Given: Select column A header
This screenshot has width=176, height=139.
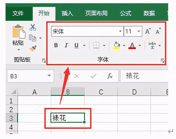Looking at the screenshot, I should (x=34, y=92).
